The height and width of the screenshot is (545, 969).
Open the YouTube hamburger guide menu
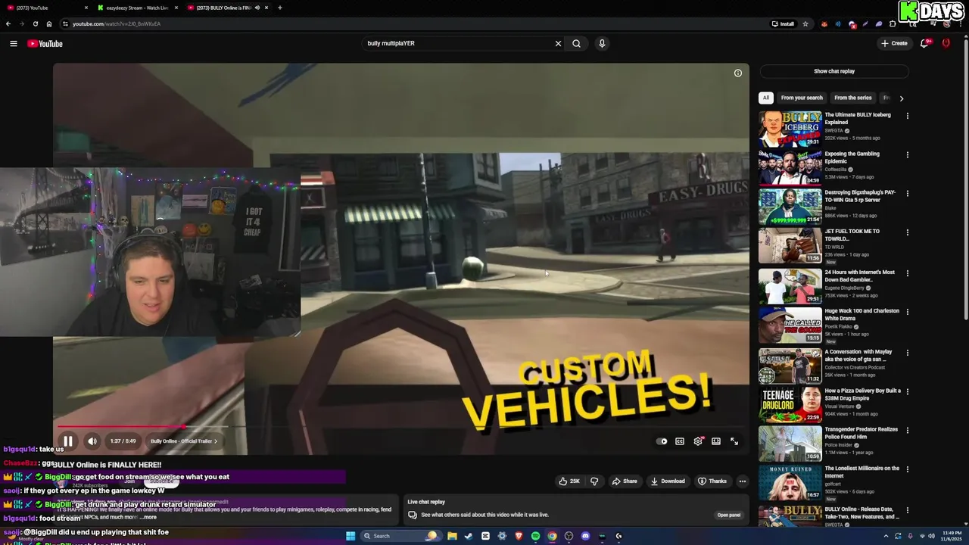click(x=14, y=43)
